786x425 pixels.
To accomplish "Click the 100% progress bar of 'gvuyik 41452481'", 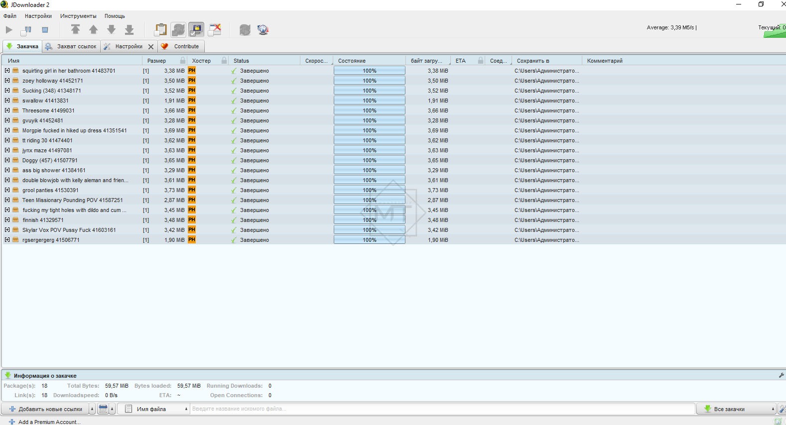I will tap(370, 120).
